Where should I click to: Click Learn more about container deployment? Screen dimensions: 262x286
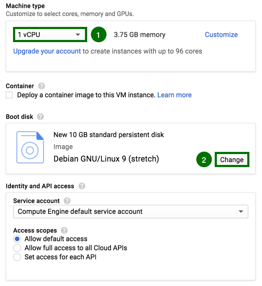coord(174,95)
